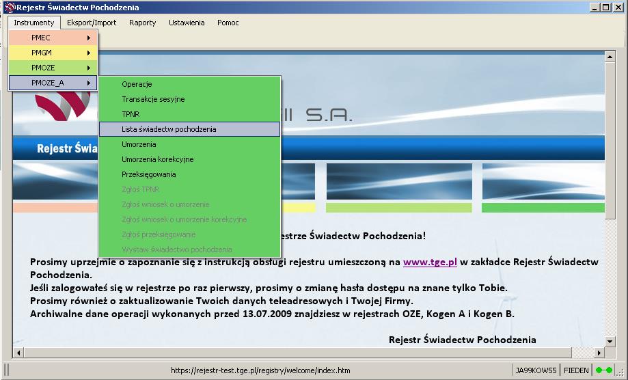Click the vertical scrollbar down arrow

click(x=610, y=342)
